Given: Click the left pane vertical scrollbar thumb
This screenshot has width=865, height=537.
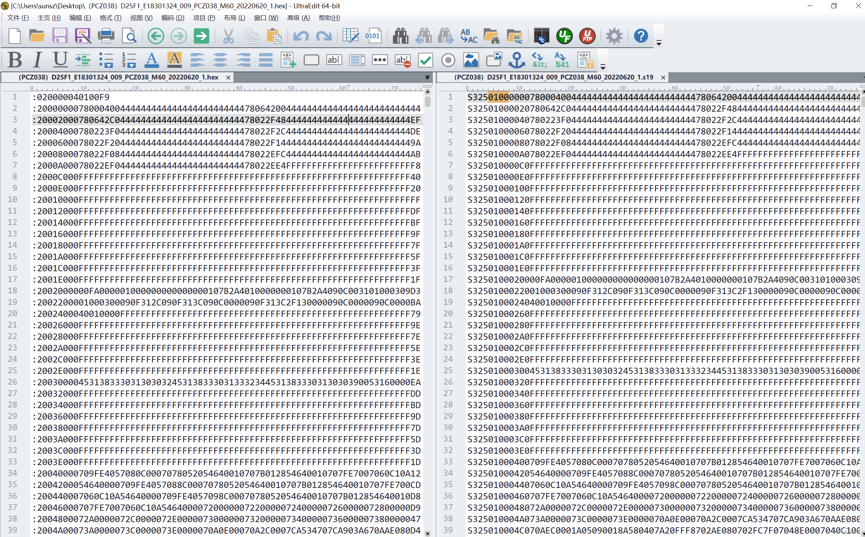Looking at the screenshot, I should [x=427, y=102].
